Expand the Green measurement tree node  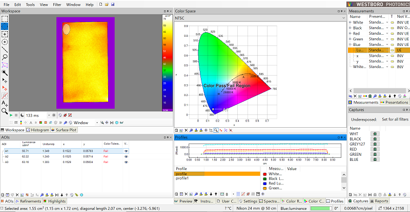click(350, 39)
